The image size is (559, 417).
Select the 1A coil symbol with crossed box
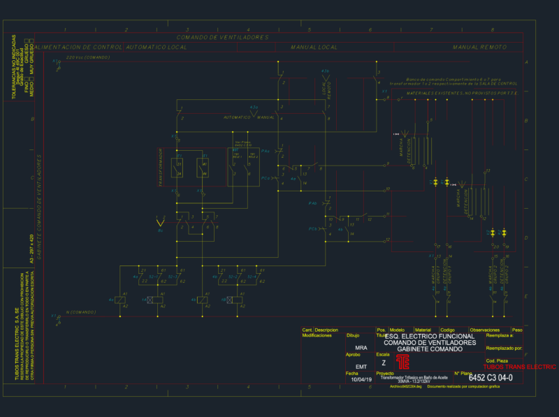[x=154, y=300]
